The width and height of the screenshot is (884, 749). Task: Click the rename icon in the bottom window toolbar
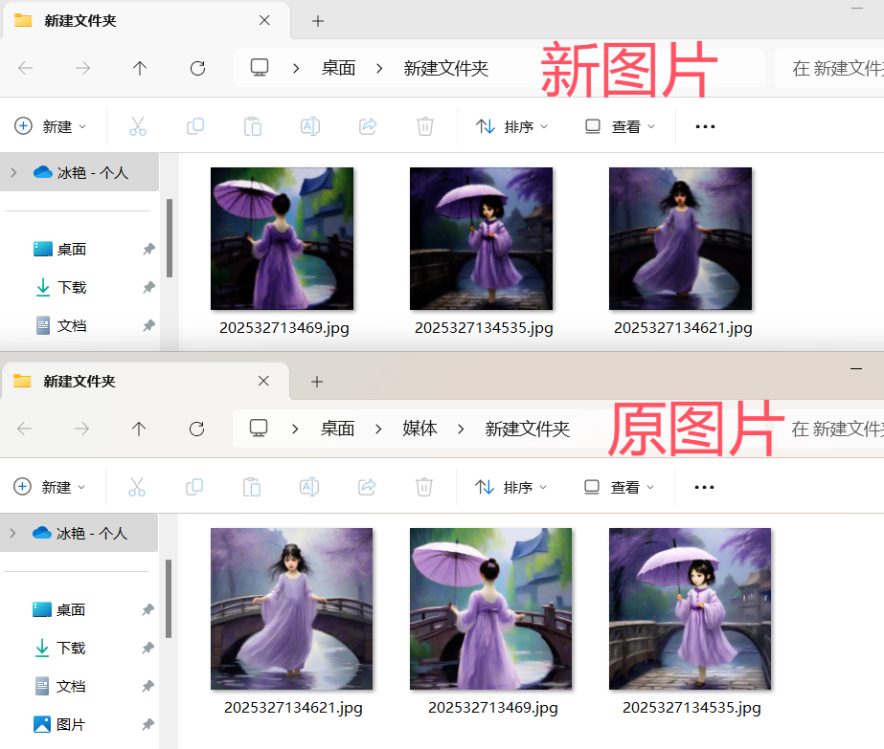coord(309,487)
